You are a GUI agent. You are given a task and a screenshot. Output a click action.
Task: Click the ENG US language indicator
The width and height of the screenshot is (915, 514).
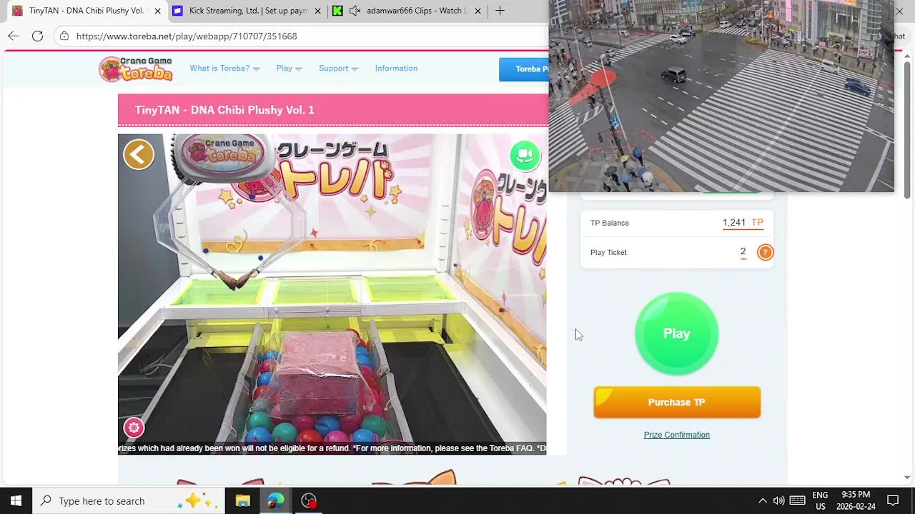point(820,500)
